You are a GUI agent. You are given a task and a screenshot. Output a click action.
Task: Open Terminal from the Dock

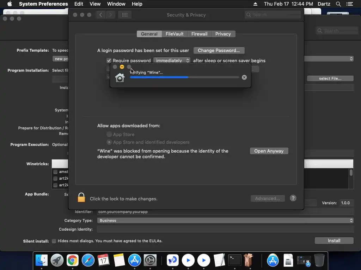pyautogui.click(x=234, y=260)
